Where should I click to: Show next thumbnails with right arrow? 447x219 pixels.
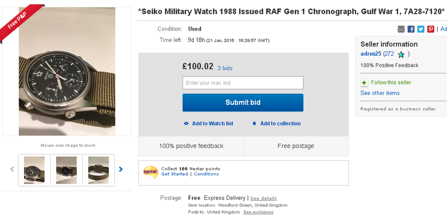121,169
